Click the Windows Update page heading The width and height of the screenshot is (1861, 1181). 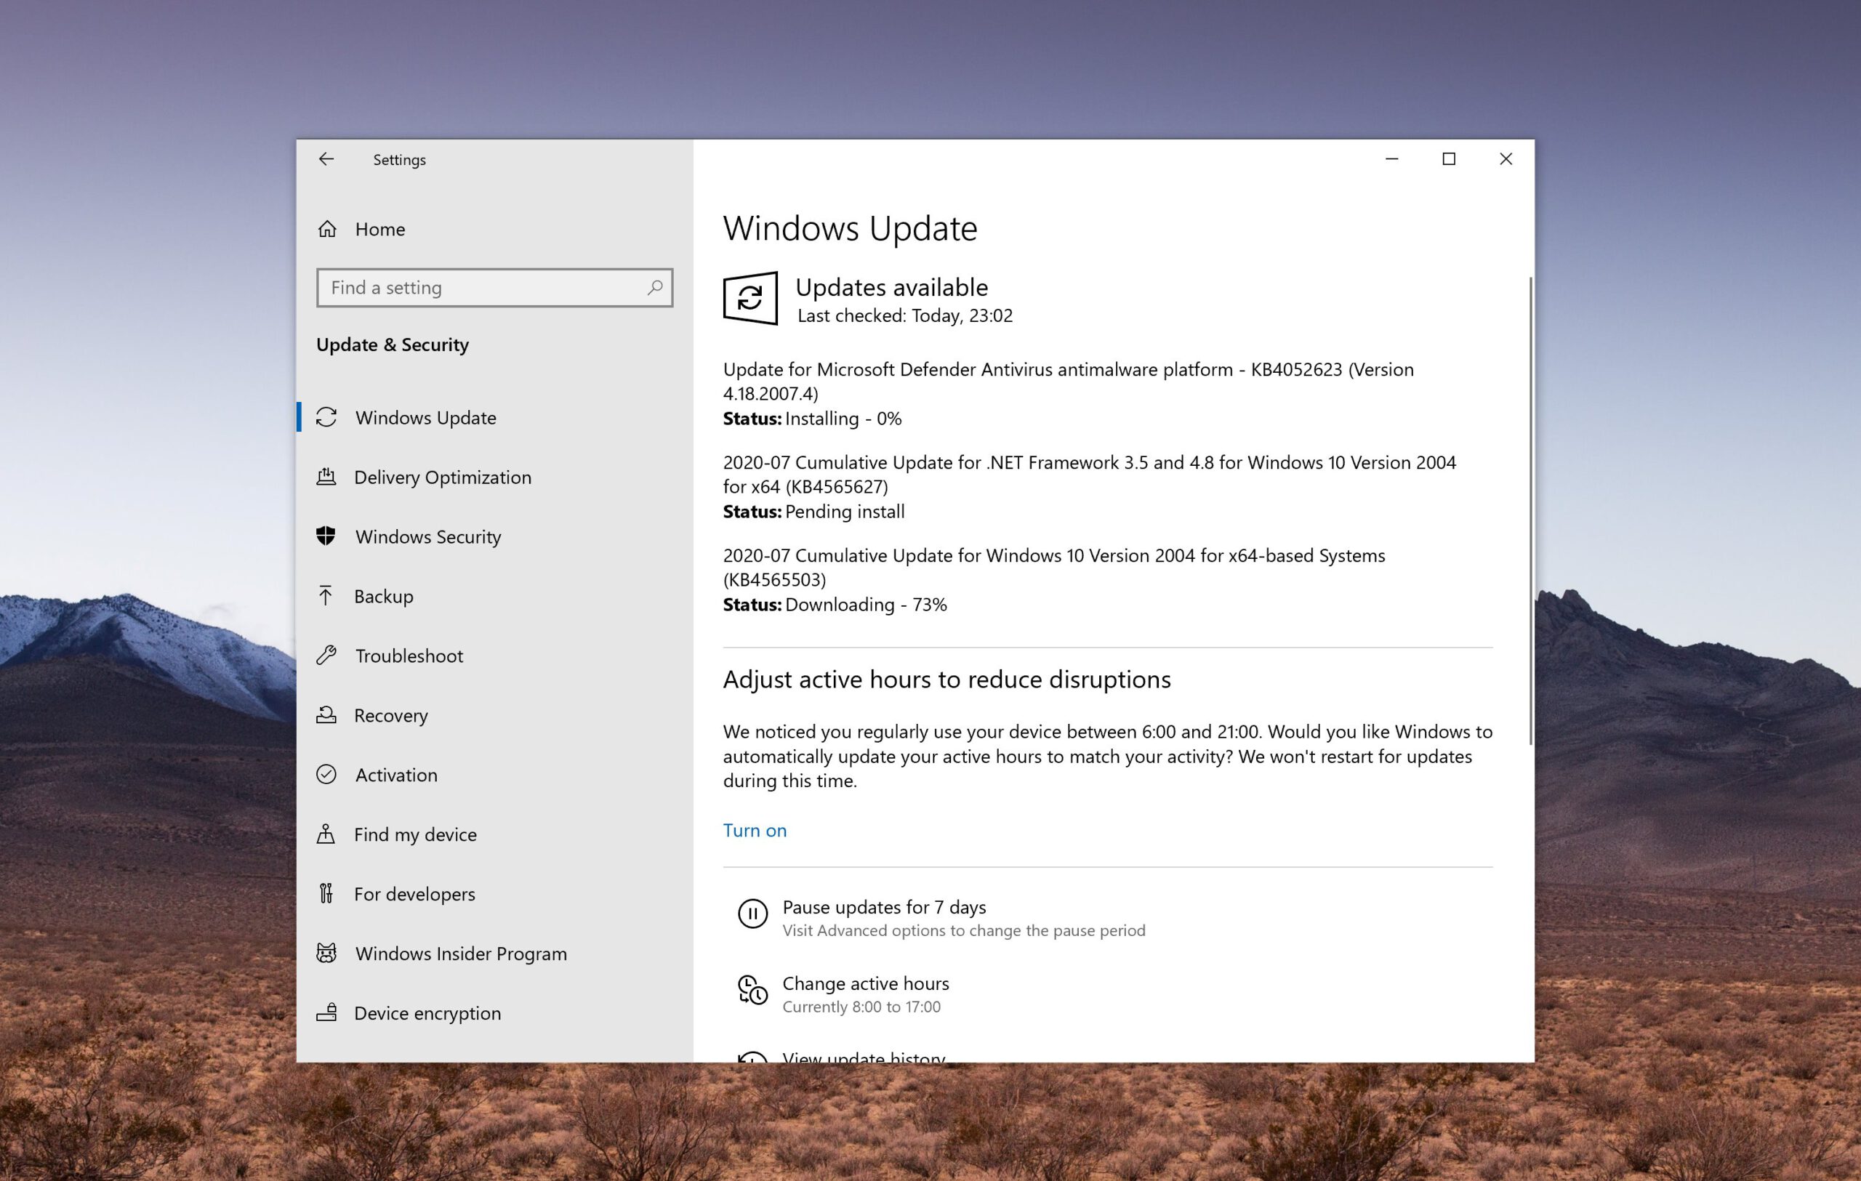[850, 228]
